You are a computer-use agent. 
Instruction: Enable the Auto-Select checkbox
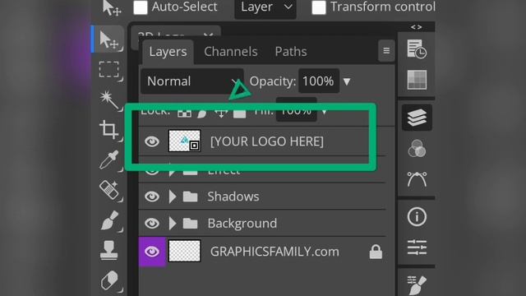coord(141,7)
